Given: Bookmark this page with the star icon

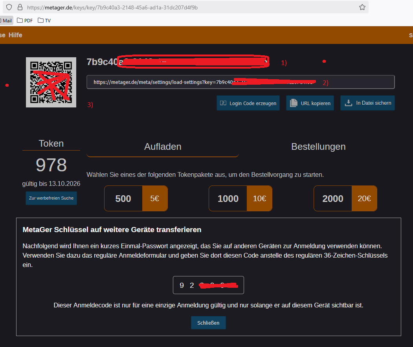Looking at the screenshot, I should (362, 7).
